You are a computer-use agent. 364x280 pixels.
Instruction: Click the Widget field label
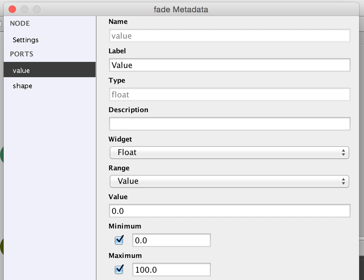[120, 139]
